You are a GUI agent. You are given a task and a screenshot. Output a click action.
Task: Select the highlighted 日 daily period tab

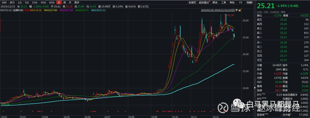pyautogui.click(x=59, y=3)
